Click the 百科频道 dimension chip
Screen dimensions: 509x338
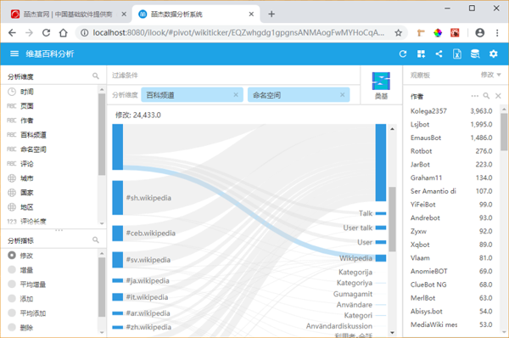click(193, 95)
